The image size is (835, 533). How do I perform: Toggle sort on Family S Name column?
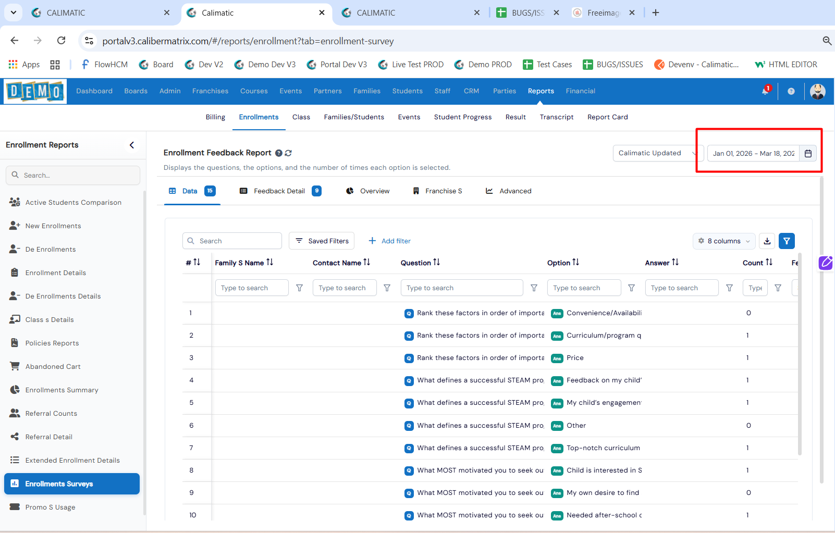(x=269, y=263)
